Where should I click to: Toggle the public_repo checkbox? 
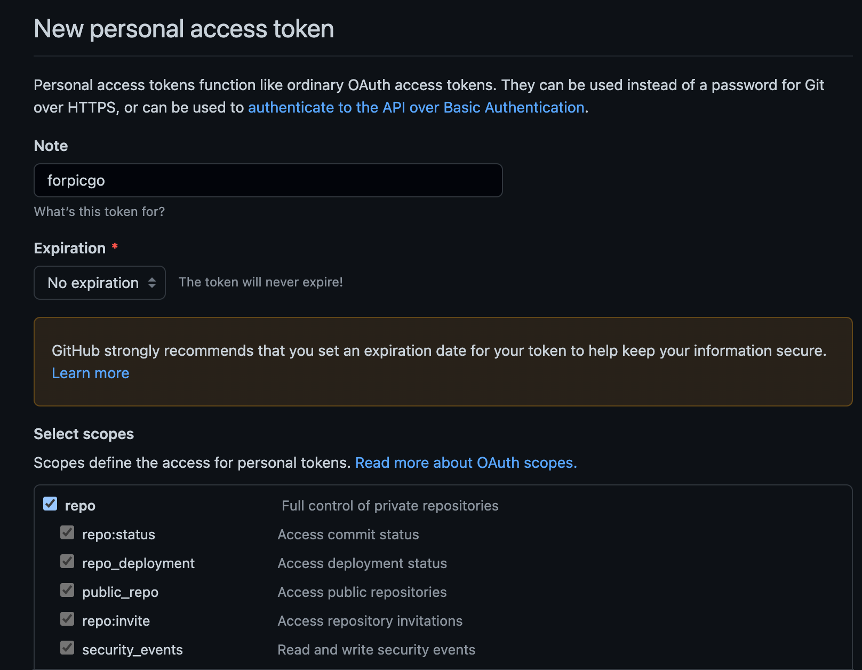[x=67, y=590]
